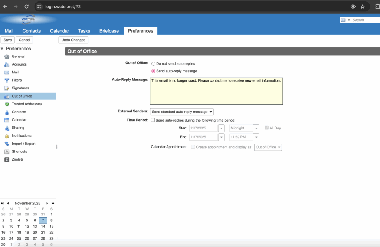Click the General gear icon in sidebar
380x247 pixels.
point(7,57)
